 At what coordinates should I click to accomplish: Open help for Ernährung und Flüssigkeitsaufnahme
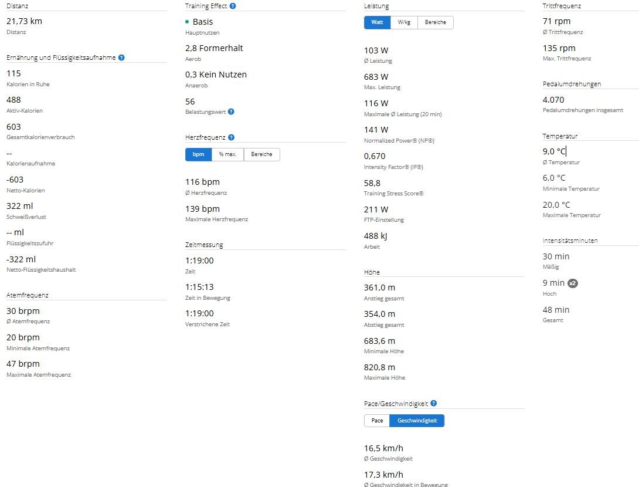(121, 58)
